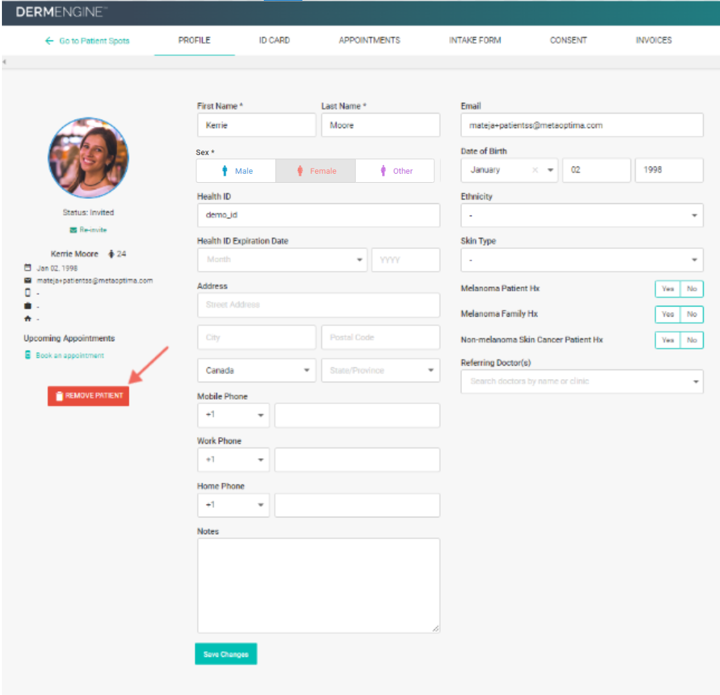Set Melanoma Patient Hx to No
Viewport: 720px width, 695px height.
[692, 289]
